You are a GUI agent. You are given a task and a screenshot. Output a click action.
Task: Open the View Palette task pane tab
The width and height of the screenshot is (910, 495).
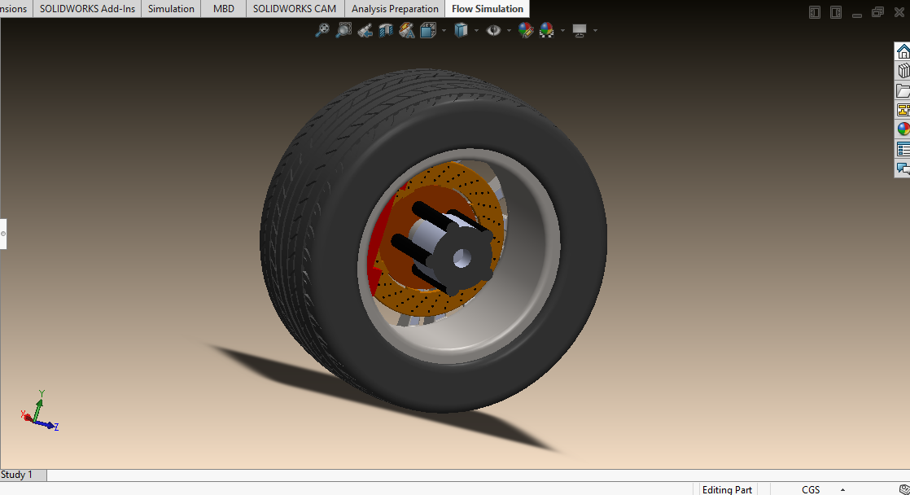[903, 110]
